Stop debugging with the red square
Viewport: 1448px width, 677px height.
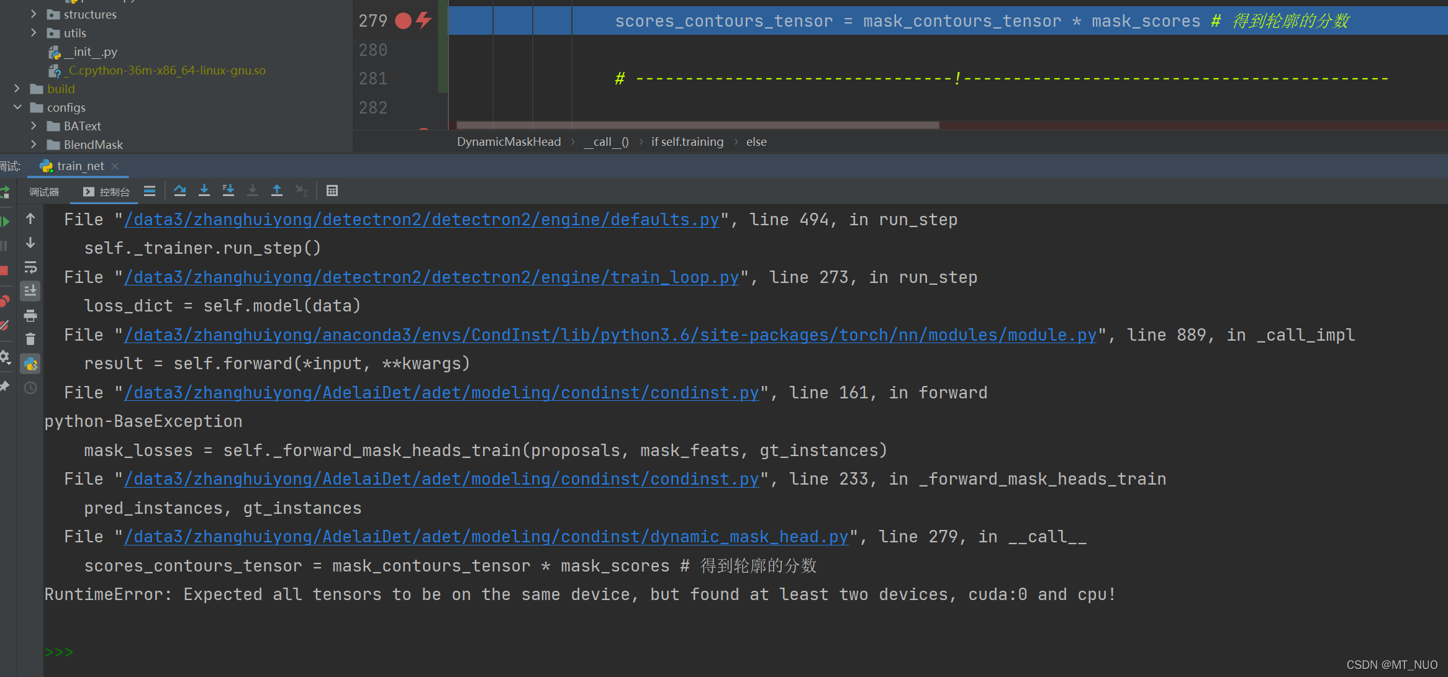coord(4,271)
